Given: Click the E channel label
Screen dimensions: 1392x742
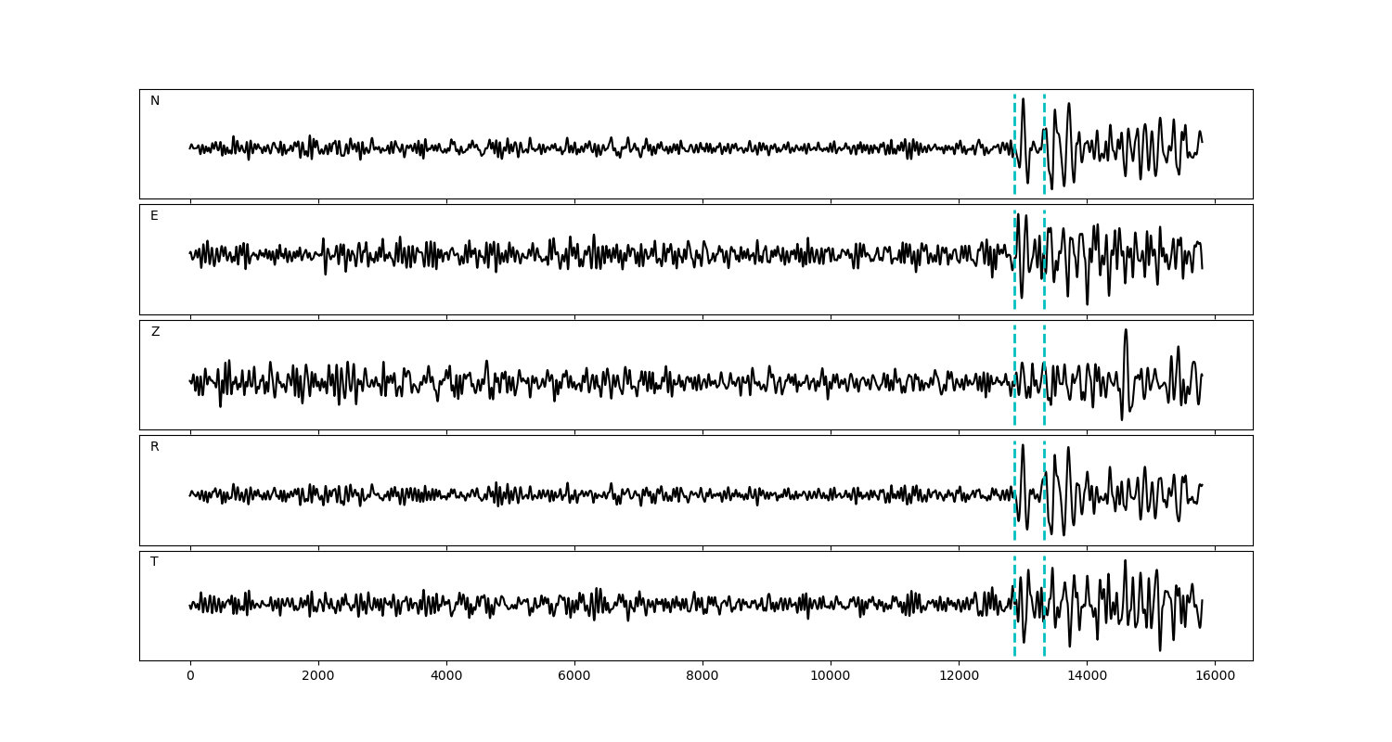Looking at the screenshot, I should point(154,216).
